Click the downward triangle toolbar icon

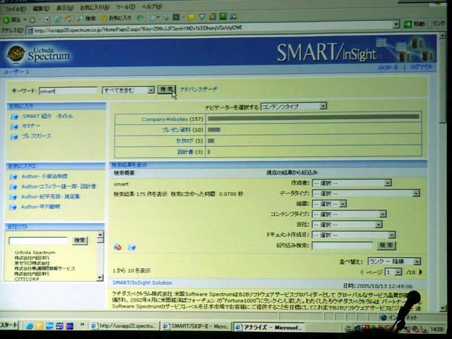pyautogui.click(x=202, y=18)
